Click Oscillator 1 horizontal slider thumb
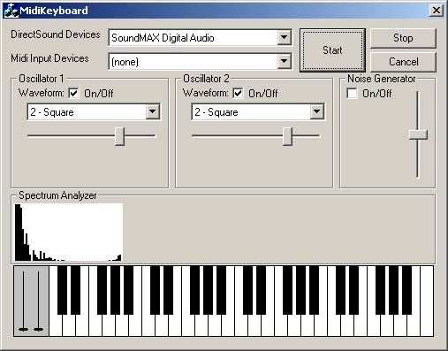The image size is (448, 351). point(119,136)
